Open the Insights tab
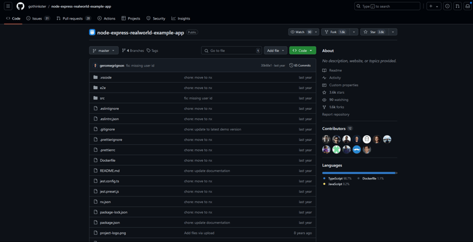Image resolution: width=473 pixels, height=242 pixels. (x=180, y=18)
